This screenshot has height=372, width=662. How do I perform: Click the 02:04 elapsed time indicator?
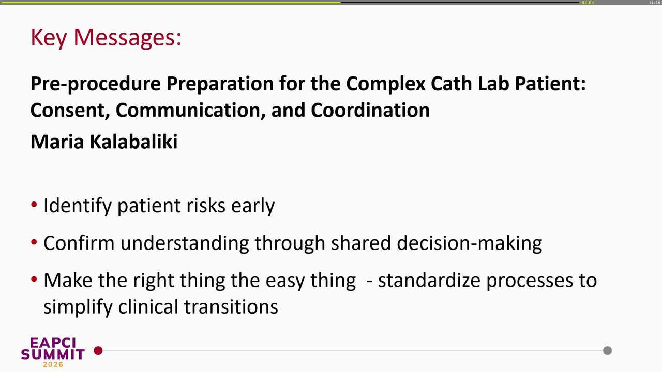(x=588, y=3)
